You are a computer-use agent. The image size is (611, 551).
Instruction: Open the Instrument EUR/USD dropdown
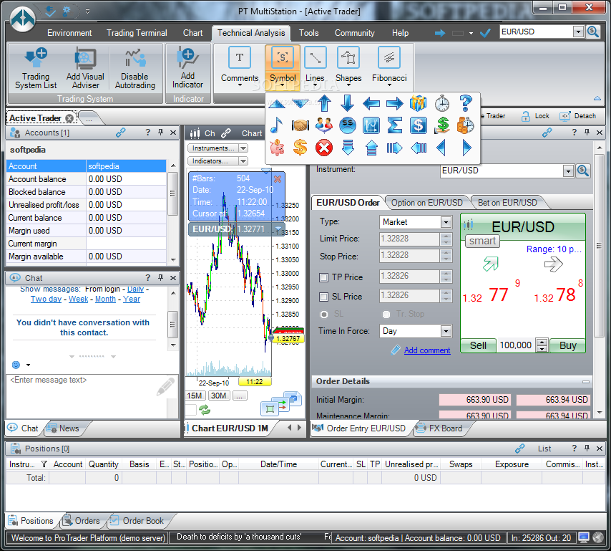tap(568, 171)
